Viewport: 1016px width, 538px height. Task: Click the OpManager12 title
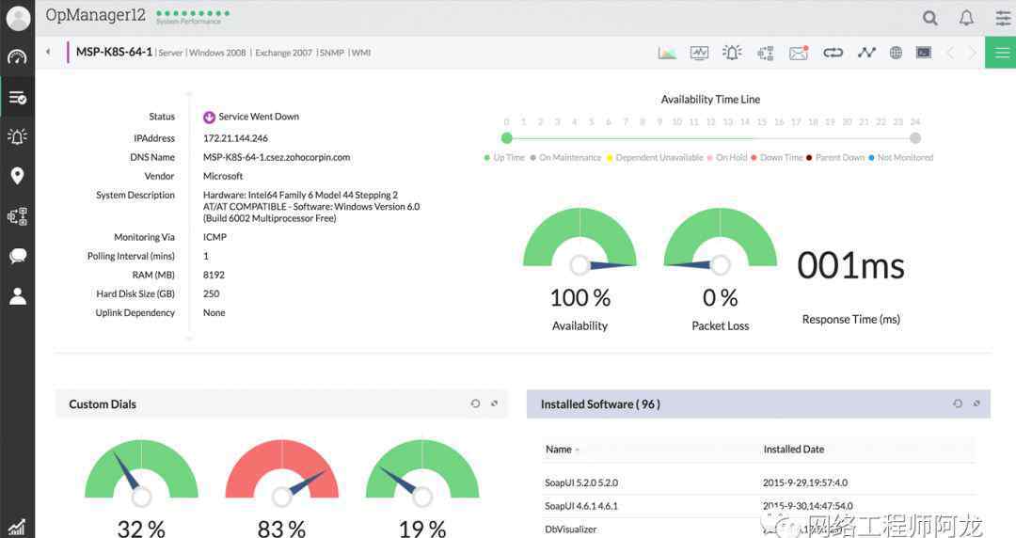(x=95, y=16)
